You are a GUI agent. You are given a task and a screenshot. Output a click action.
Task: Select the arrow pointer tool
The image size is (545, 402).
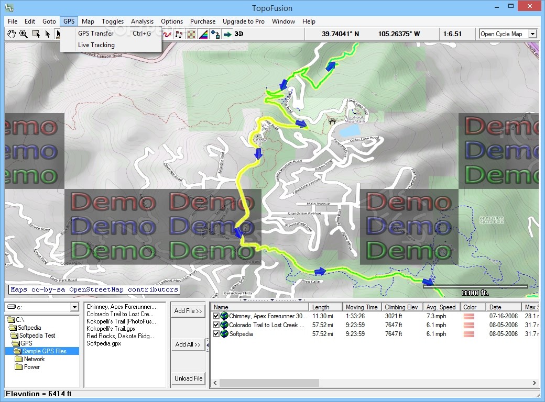47,34
